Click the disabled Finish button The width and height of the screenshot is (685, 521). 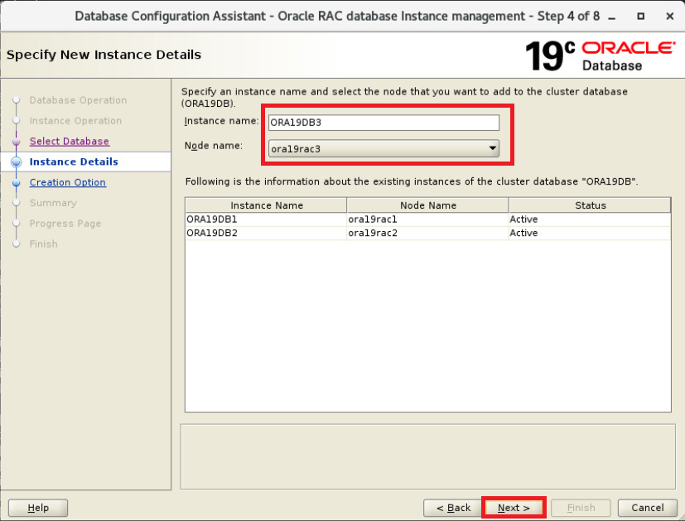pyautogui.click(x=581, y=508)
